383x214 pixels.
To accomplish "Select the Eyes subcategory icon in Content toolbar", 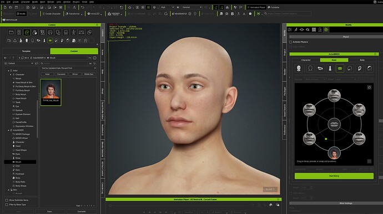I will (38, 40).
